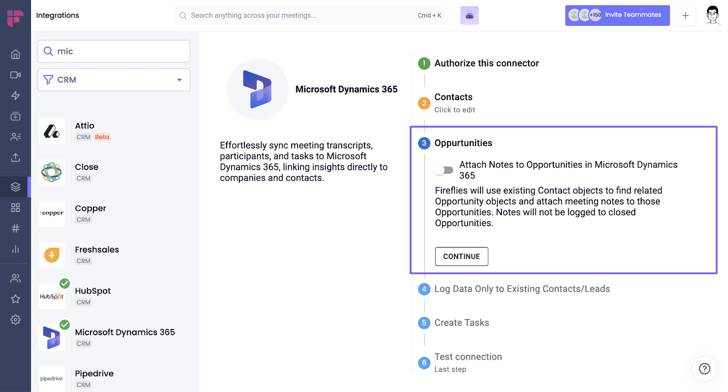Select Close integration in list
Viewport: 728px width, 392px height.
[x=114, y=173]
